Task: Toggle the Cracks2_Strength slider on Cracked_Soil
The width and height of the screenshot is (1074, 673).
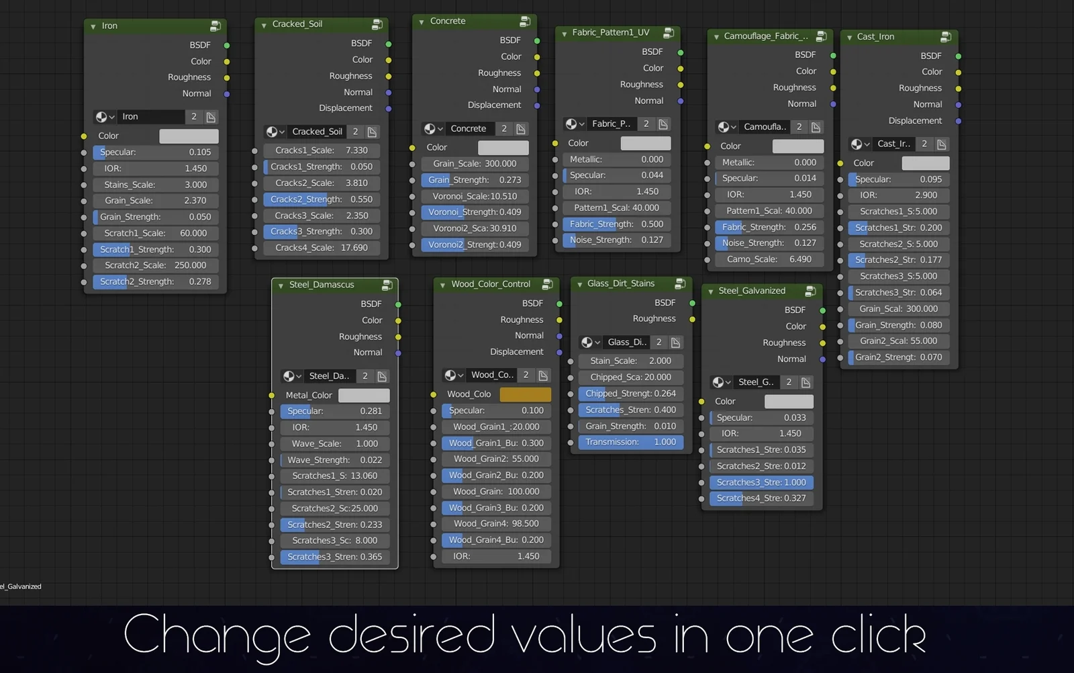Action: click(x=321, y=199)
